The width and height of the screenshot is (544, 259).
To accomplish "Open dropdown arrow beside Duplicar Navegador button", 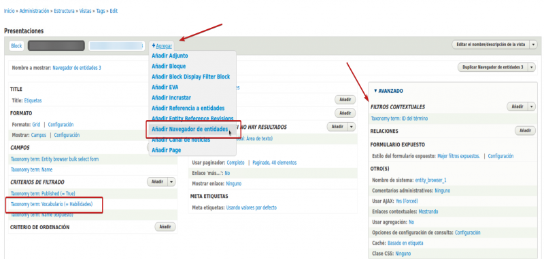I will coord(532,67).
